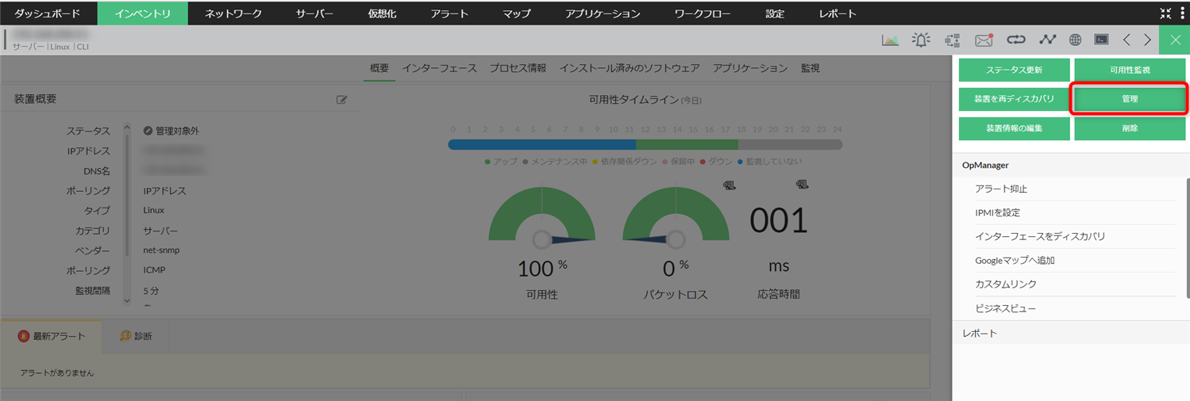Click the 001 ms response time value

click(x=779, y=220)
